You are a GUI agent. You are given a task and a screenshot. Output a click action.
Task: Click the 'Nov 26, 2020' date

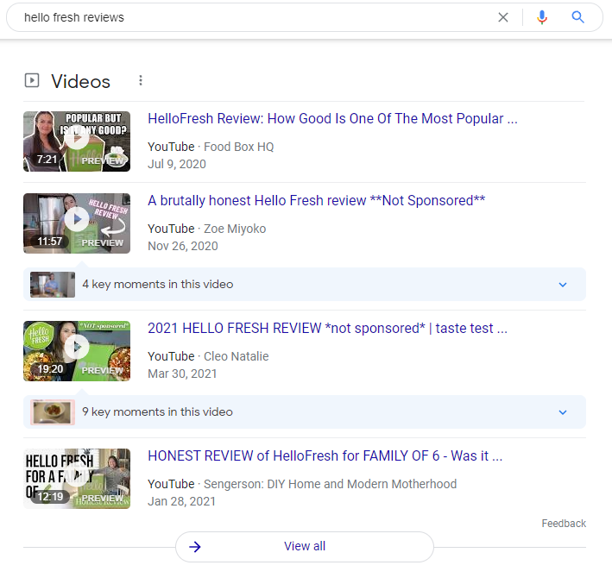pyautogui.click(x=183, y=246)
